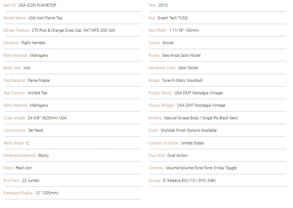
Task: Select the Ebony fretboard material value
Action: tap(43, 155)
